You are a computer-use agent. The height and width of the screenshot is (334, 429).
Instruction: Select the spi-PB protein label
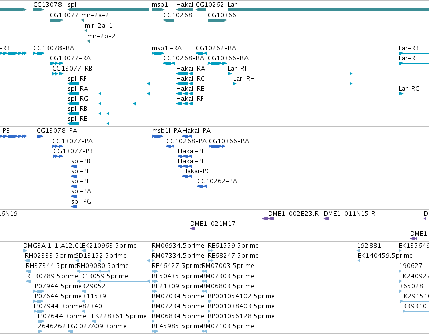81,161
